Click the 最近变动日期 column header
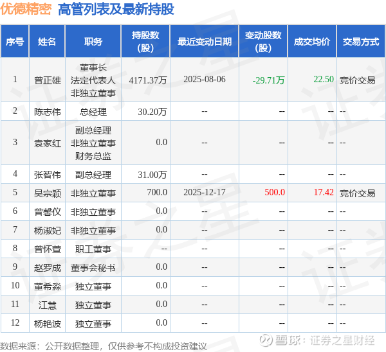This screenshot has width=386, height=352. (x=205, y=41)
